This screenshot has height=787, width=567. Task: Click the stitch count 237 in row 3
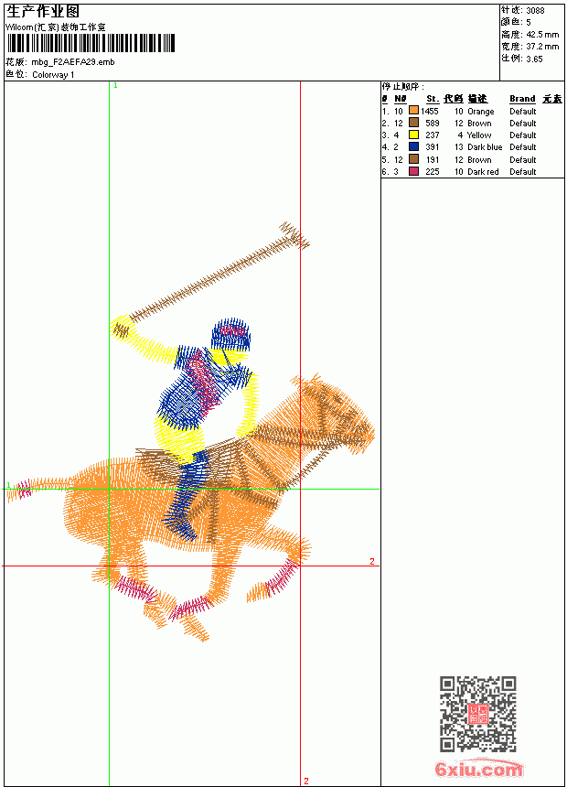coord(432,135)
